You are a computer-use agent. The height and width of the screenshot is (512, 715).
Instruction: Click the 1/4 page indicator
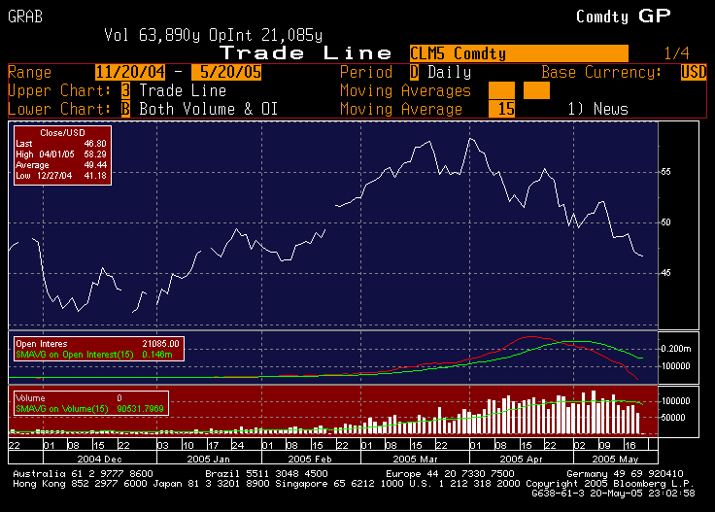(x=676, y=53)
